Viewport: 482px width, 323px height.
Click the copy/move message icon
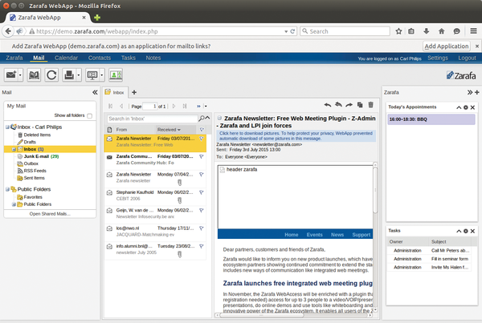[360, 105]
